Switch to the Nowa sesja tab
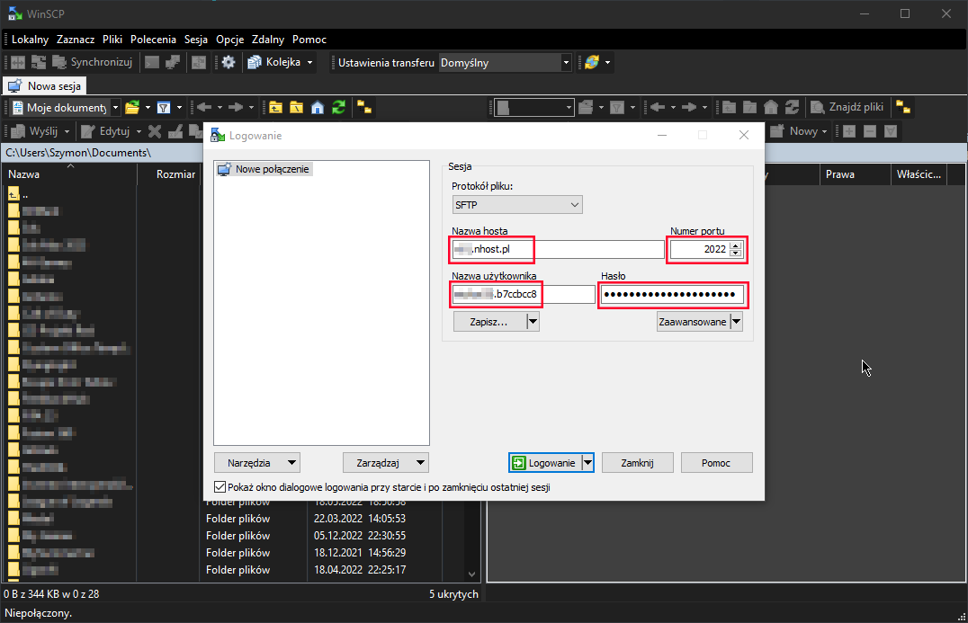Screen dimensions: 968x623 click(x=44, y=85)
